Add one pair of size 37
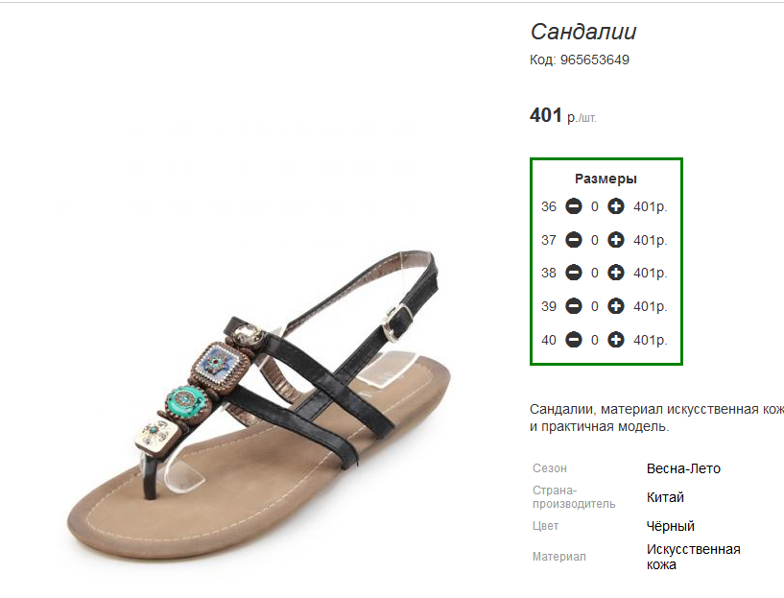The width and height of the screenshot is (784, 598). pyautogui.click(x=615, y=240)
